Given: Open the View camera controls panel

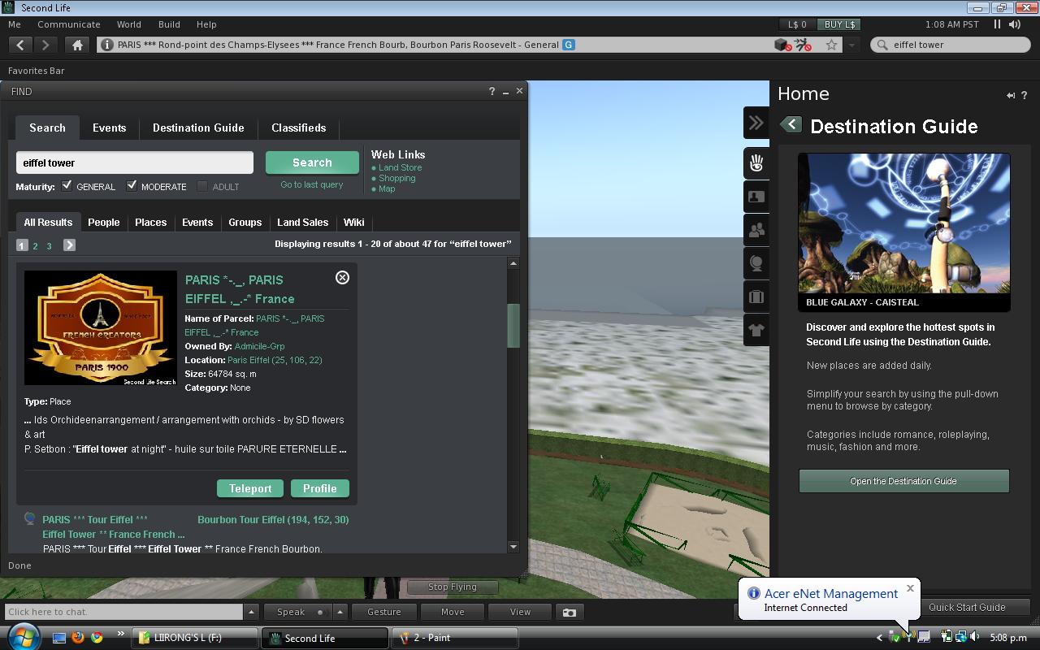Looking at the screenshot, I should click(x=520, y=612).
